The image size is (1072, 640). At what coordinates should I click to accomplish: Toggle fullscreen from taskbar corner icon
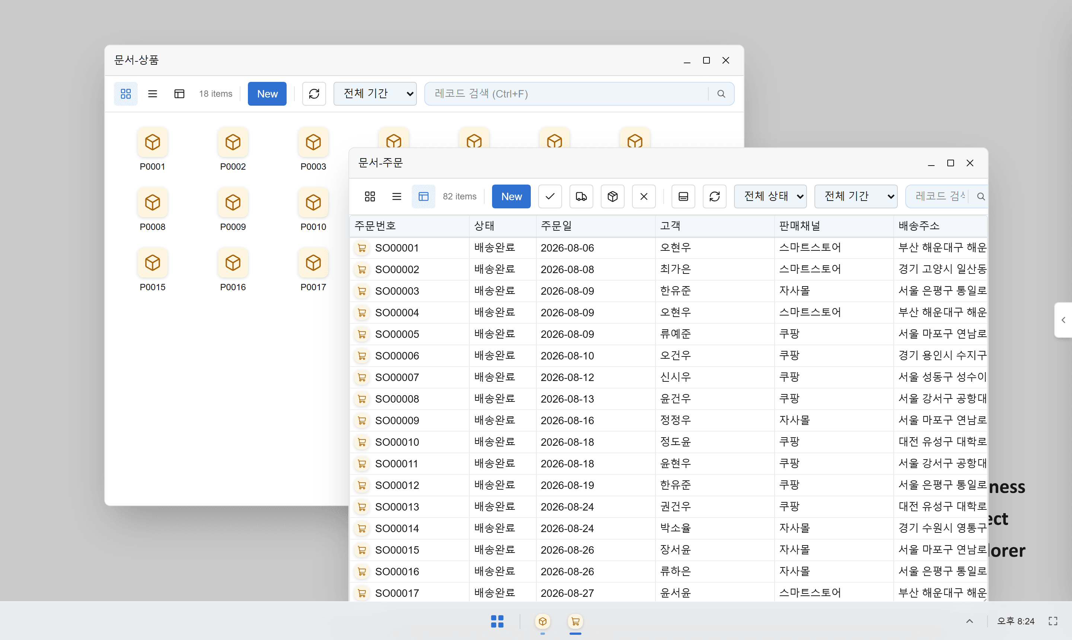pos(1053,621)
